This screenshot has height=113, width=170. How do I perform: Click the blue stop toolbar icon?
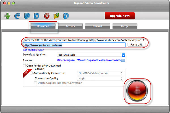point(37,16)
